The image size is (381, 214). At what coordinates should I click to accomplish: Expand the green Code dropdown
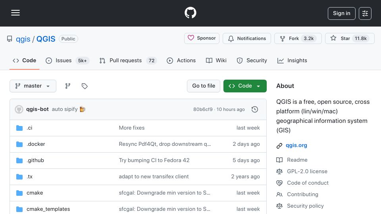(245, 86)
